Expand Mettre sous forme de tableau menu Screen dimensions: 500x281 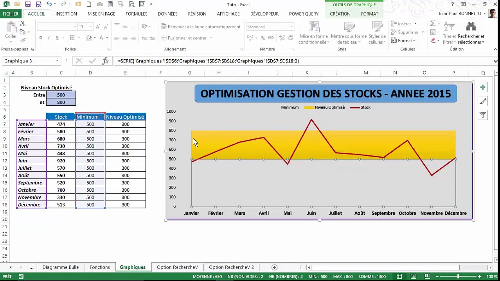(x=349, y=33)
